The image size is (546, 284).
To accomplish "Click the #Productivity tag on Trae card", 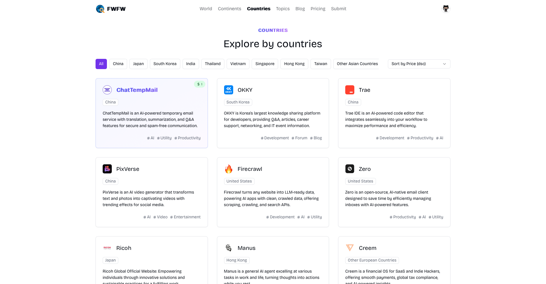I will tap(420, 138).
